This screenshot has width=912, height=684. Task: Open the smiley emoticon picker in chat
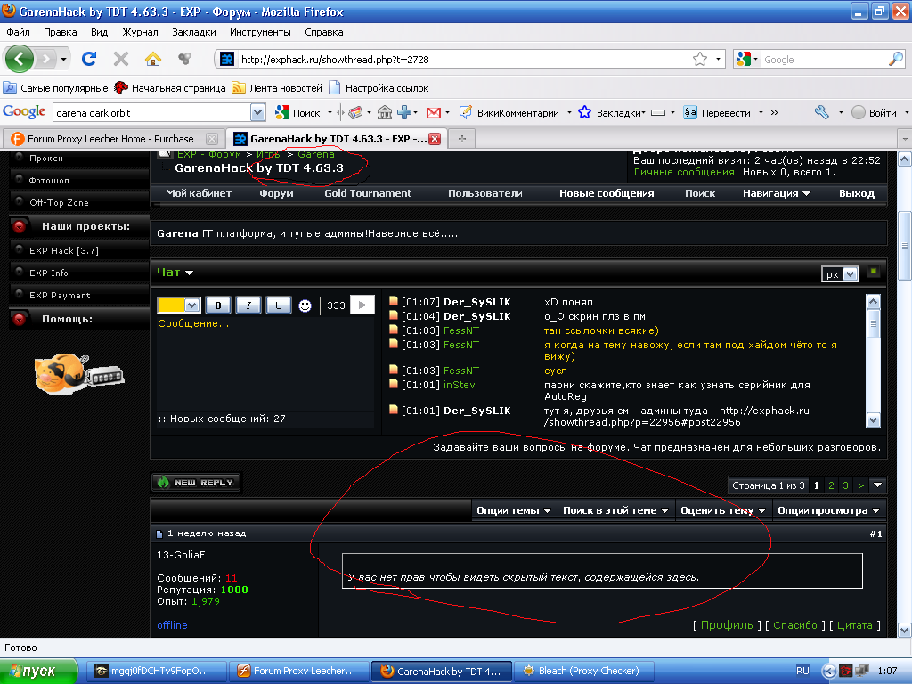pyautogui.click(x=305, y=305)
